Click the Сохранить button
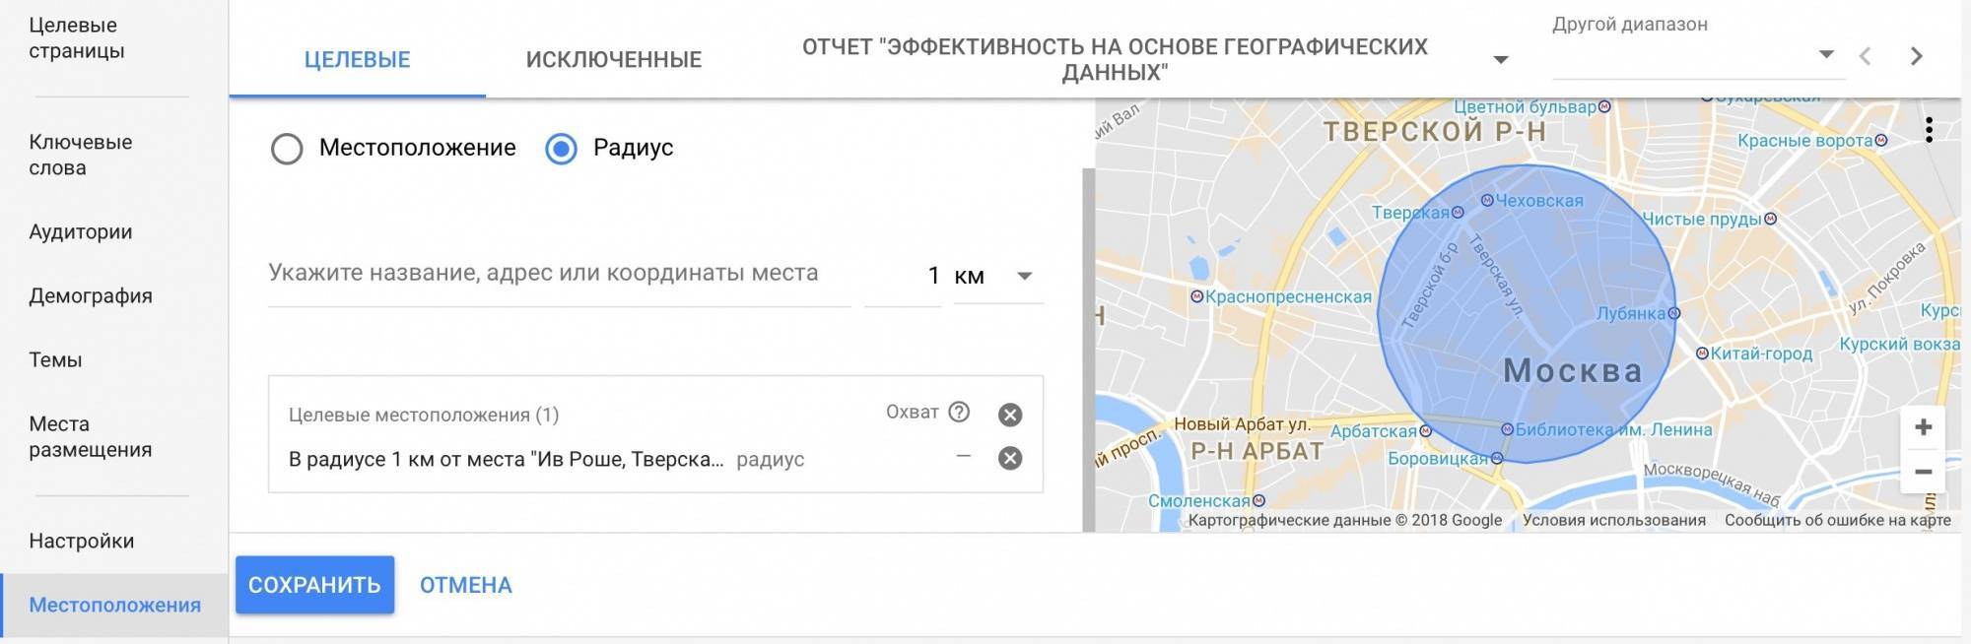Viewport: 1971px width, 644px height. [314, 585]
